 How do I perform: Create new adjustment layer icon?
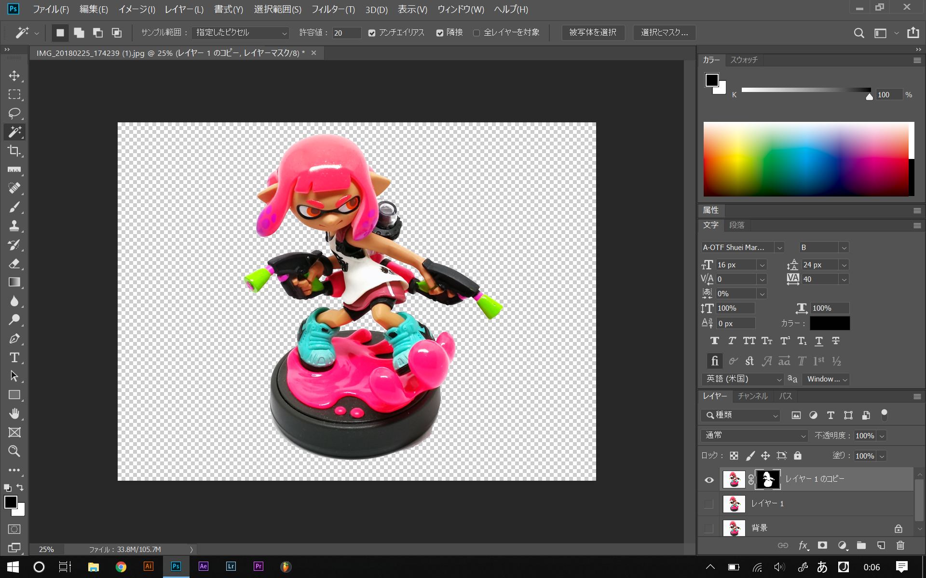tap(842, 545)
